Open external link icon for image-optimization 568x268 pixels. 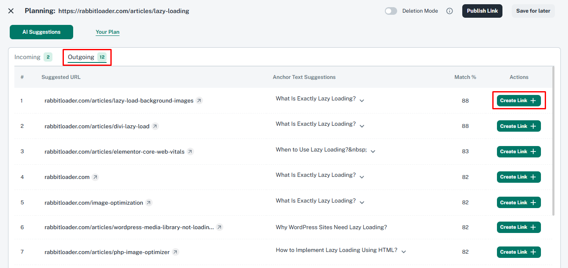click(x=149, y=203)
